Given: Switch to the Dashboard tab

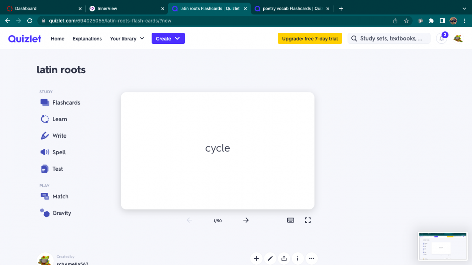Looking at the screenshot, I should (44, 8).
